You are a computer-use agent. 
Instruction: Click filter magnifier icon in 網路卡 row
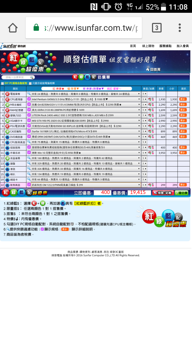coord(29,179)
